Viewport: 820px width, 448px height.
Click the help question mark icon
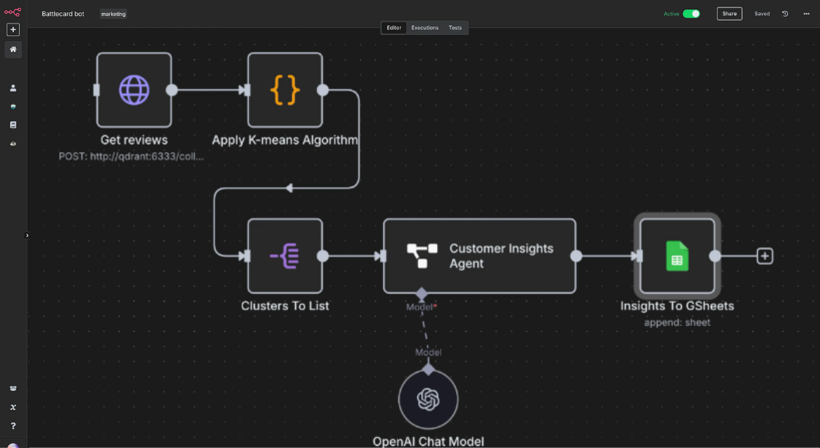point(13,425)
